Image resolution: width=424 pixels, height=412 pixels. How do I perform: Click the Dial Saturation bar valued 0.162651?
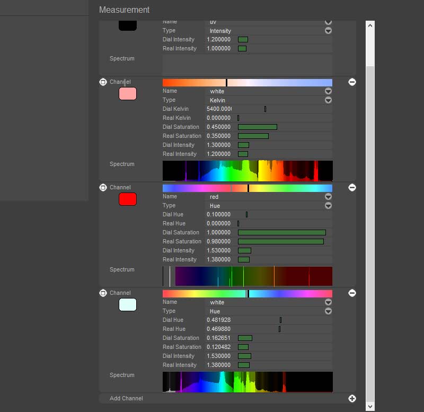point(245,338)
